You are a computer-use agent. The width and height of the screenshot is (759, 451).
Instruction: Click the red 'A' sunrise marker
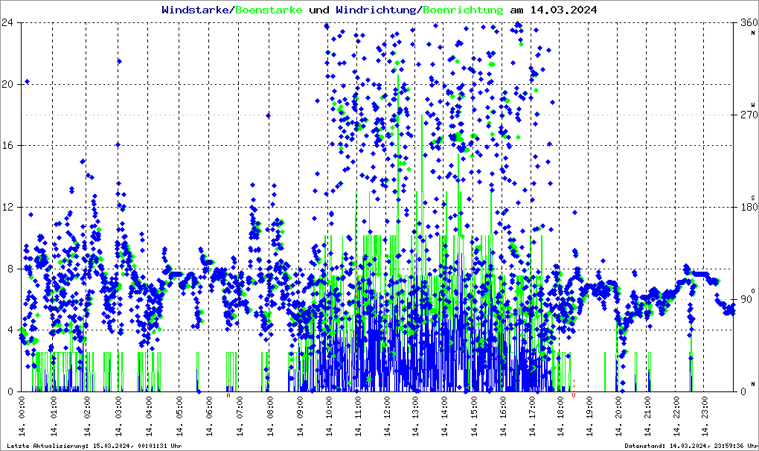tap(228, 395)
